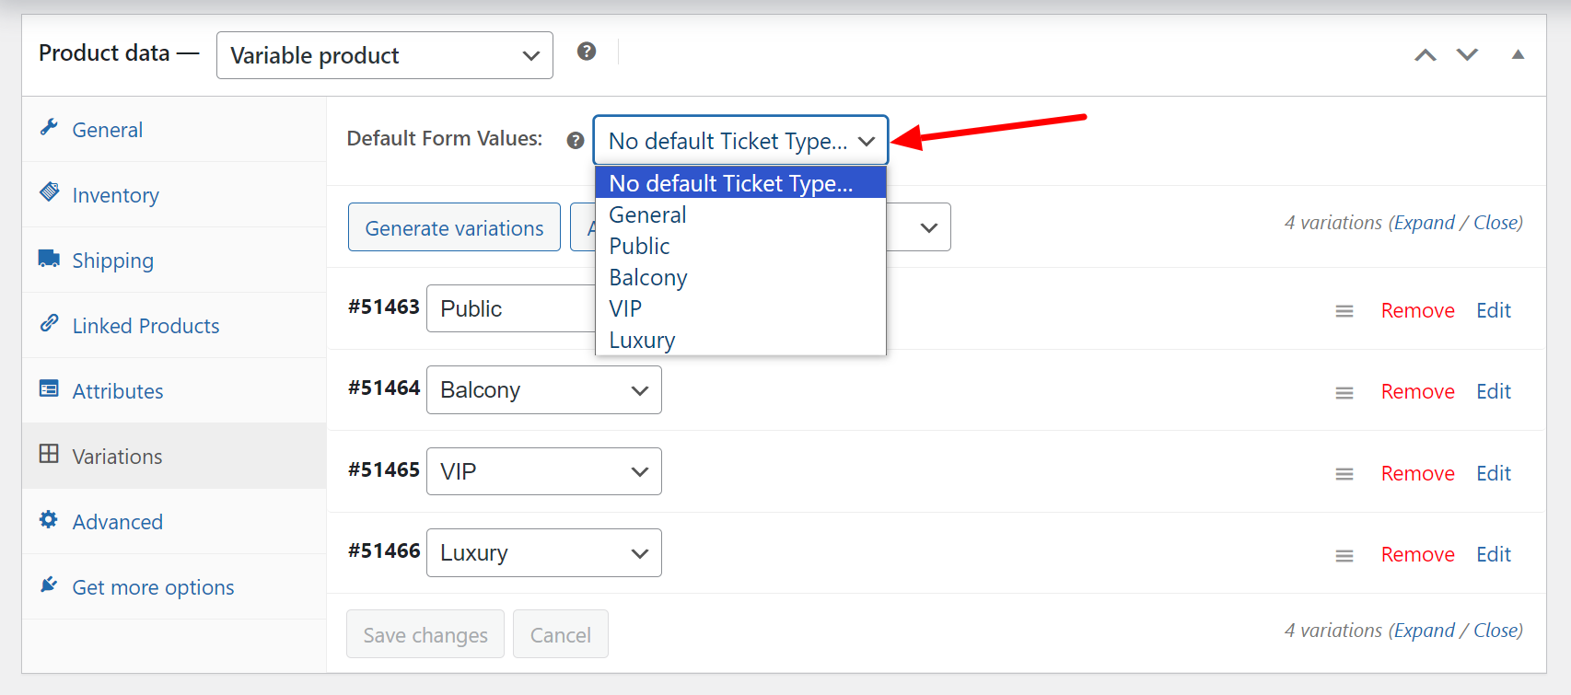Open the Variable product type dropdown
The width and height of the screenshot is (1571, 695).
click(x=385, y=55)
